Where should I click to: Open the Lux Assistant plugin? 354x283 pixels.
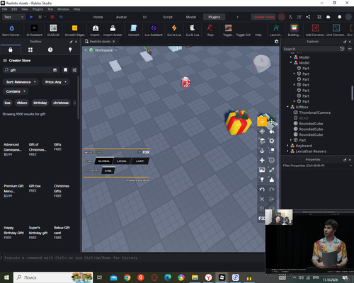coord(154,30)
